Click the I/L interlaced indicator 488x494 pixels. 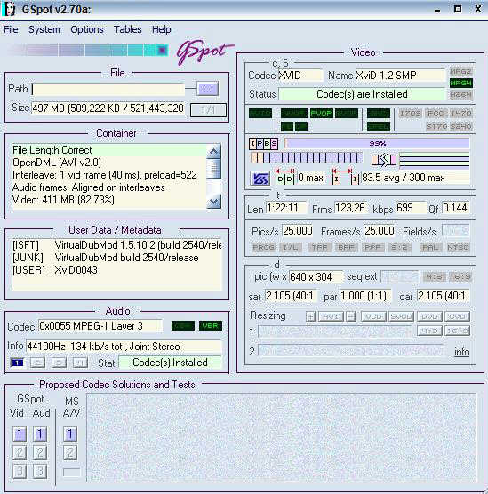point(290,247)
